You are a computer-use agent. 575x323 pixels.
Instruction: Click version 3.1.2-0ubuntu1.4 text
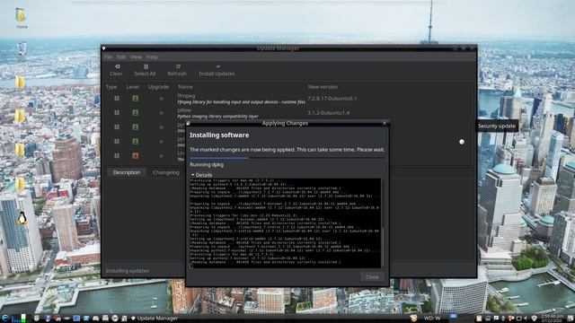click(x=328, y=113)
